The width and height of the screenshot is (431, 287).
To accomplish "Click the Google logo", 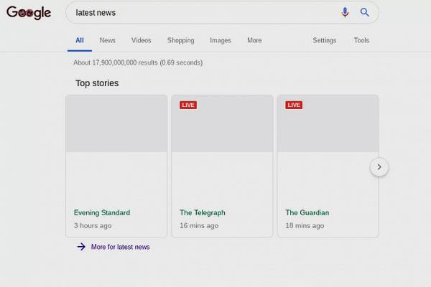I will click(29, 13).
